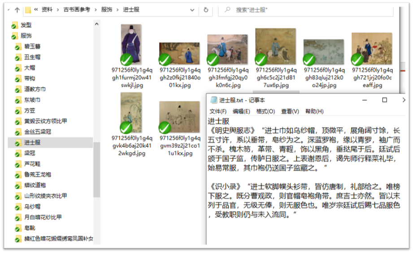Click folder icon next to 道教方巾
The width and height of the screenshot is (413, 253).
17,90
